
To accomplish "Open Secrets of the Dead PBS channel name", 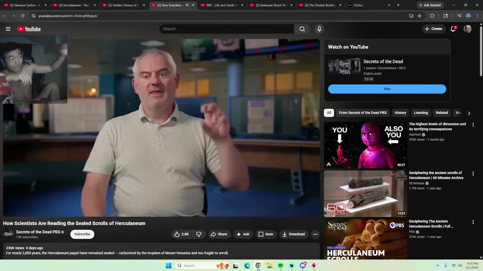I will [x=38, y=232].
